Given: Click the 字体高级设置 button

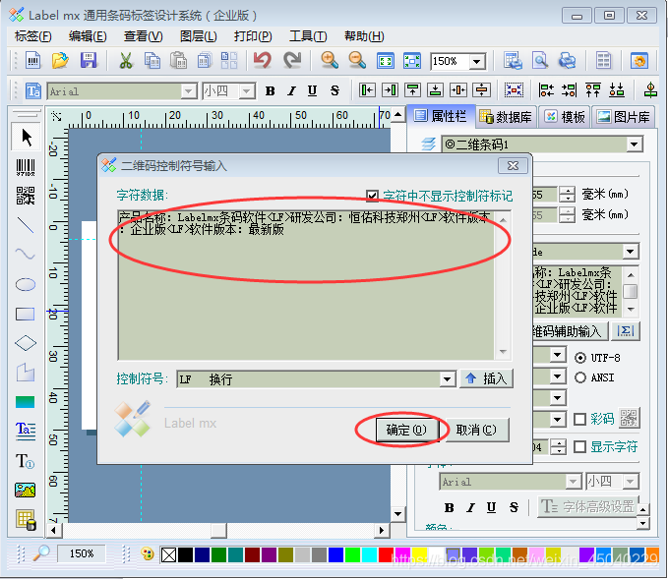Looking at the screenshot, I should tap(588, 506).
